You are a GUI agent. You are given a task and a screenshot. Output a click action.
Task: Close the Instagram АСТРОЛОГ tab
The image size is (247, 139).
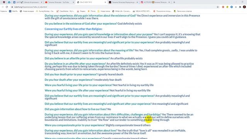click(x=169, y=2)
